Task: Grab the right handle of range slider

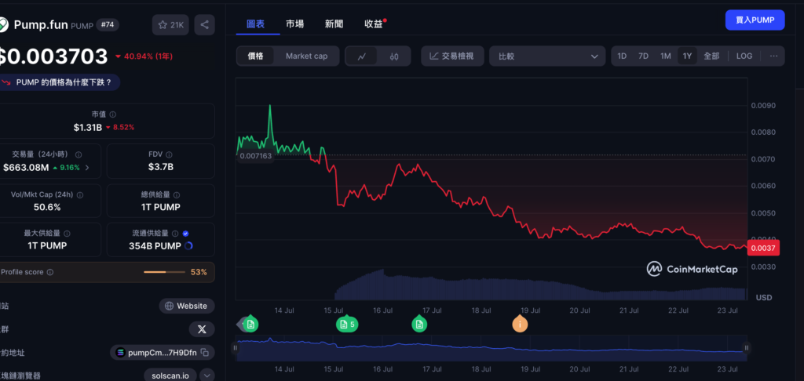Action: (x=747, y=348)
